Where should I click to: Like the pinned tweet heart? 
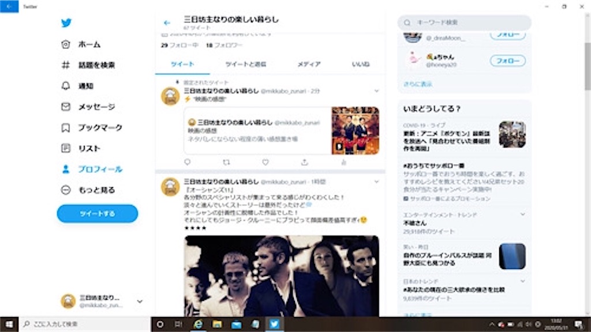[x=265, y=162]
